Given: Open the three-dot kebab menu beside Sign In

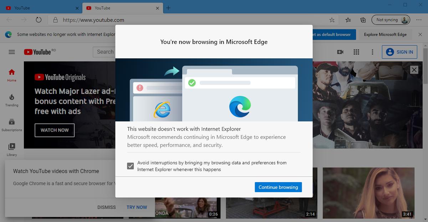Looking at the screenshot, I should pos(372,52).
